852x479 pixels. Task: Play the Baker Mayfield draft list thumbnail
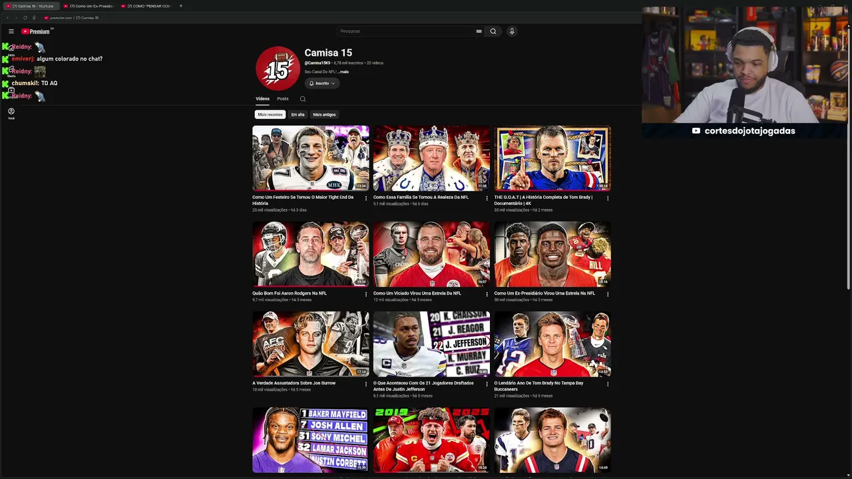(x=310, y=440)
